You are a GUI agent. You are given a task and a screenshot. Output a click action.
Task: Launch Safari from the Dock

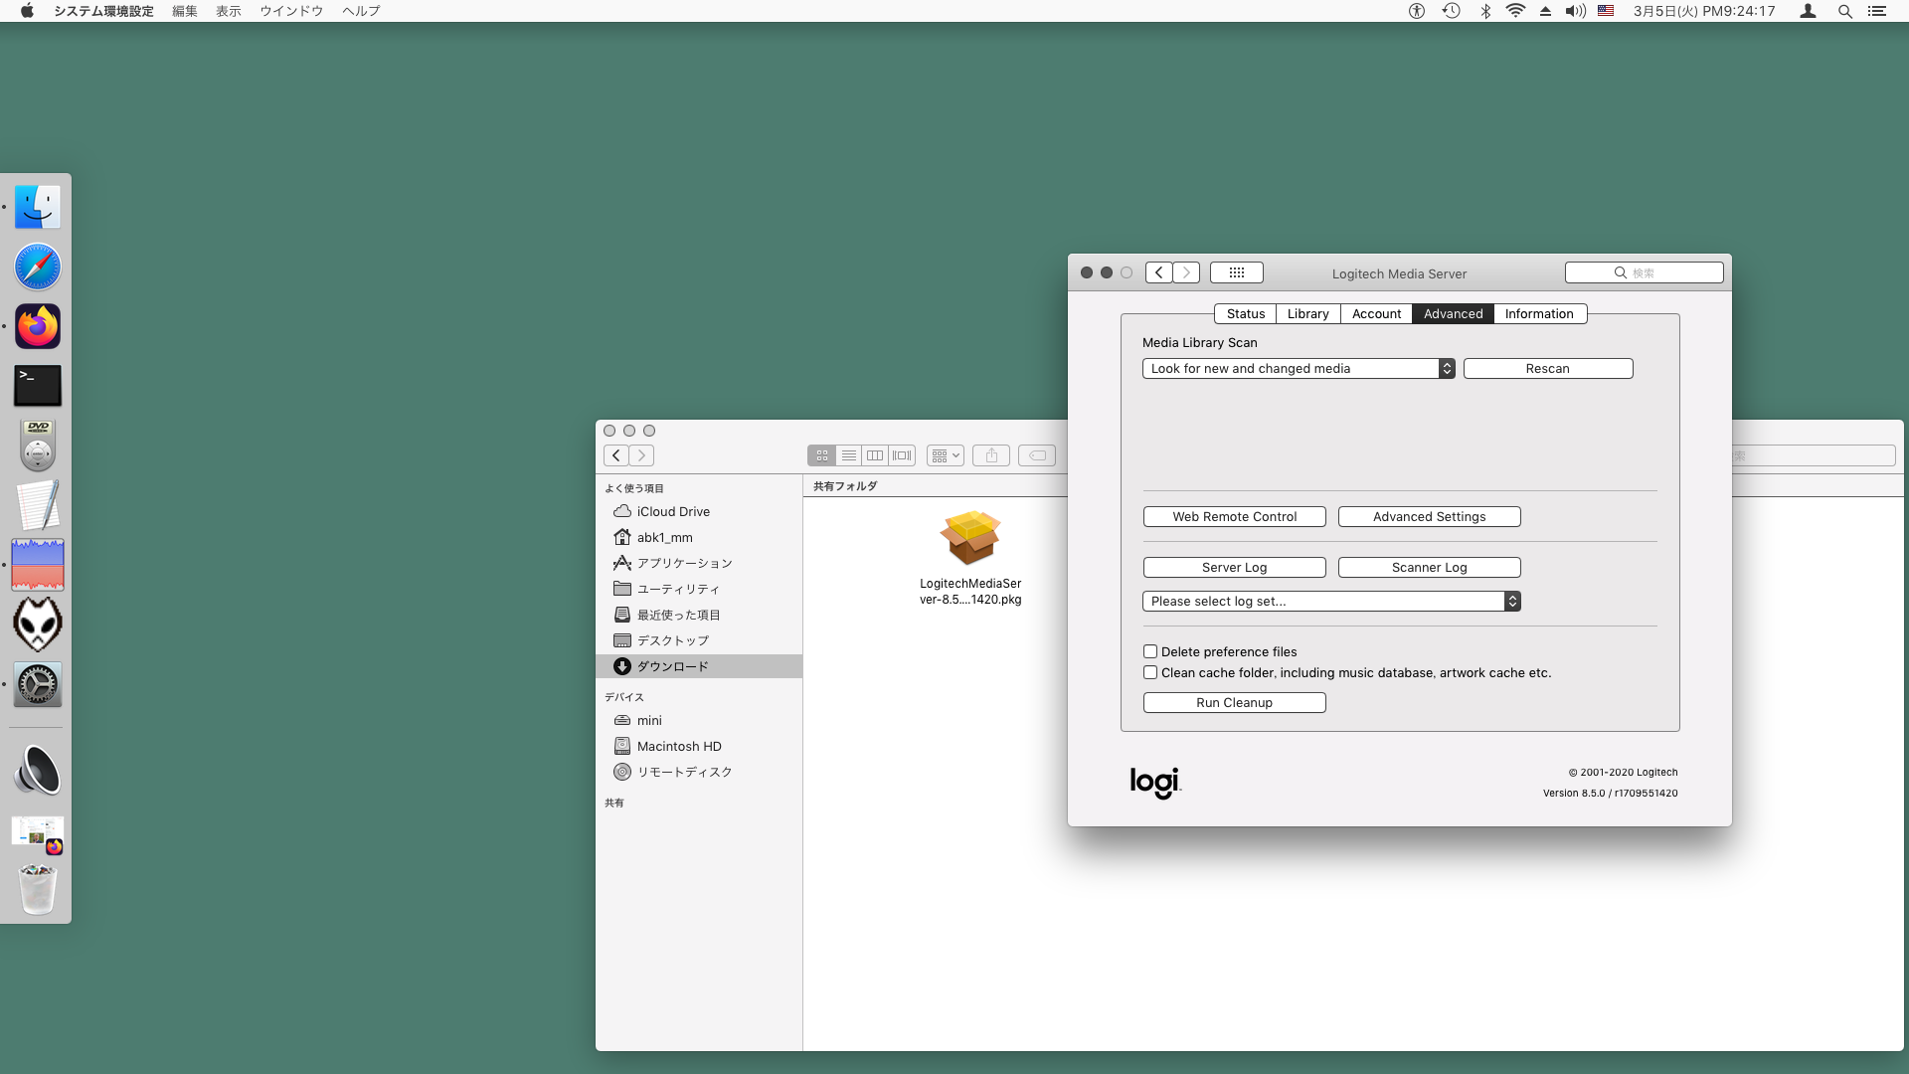point(38,267)
